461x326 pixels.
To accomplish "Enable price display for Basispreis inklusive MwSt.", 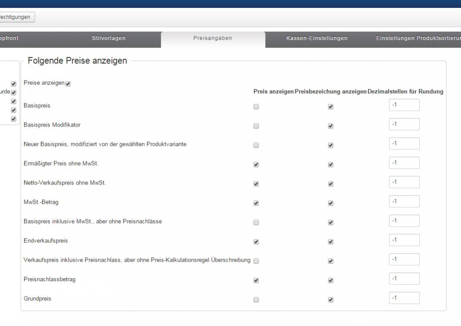I will [256, 222].
